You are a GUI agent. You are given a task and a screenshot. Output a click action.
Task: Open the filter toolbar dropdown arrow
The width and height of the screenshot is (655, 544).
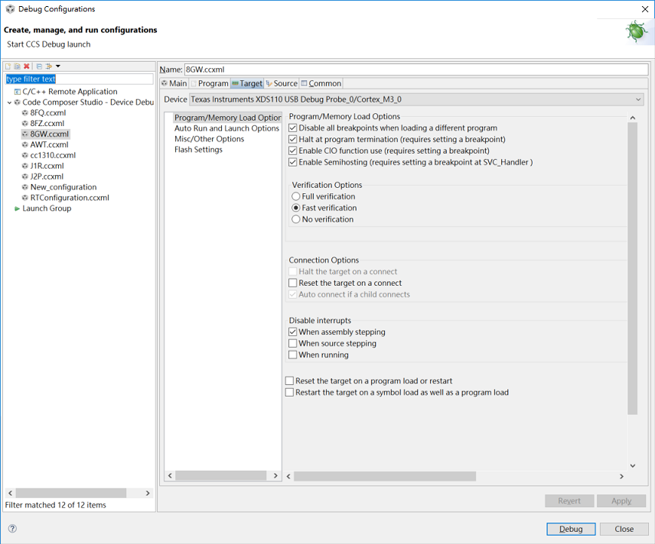click(58, 66)
